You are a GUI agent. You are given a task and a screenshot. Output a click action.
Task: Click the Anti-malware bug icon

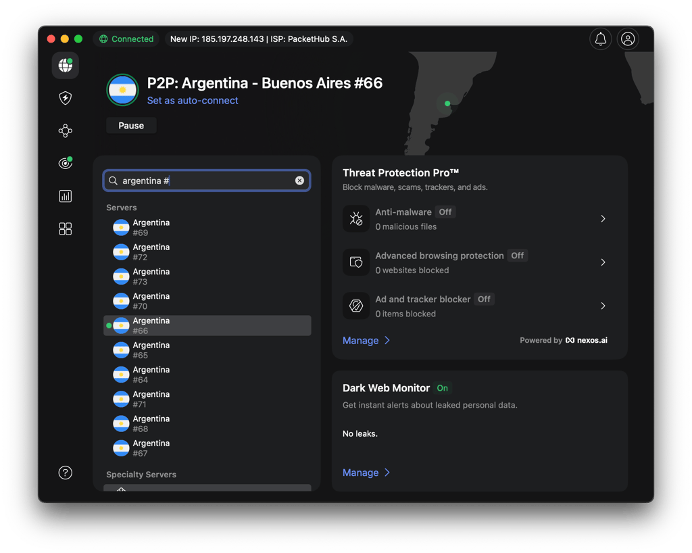pos(356,218)
